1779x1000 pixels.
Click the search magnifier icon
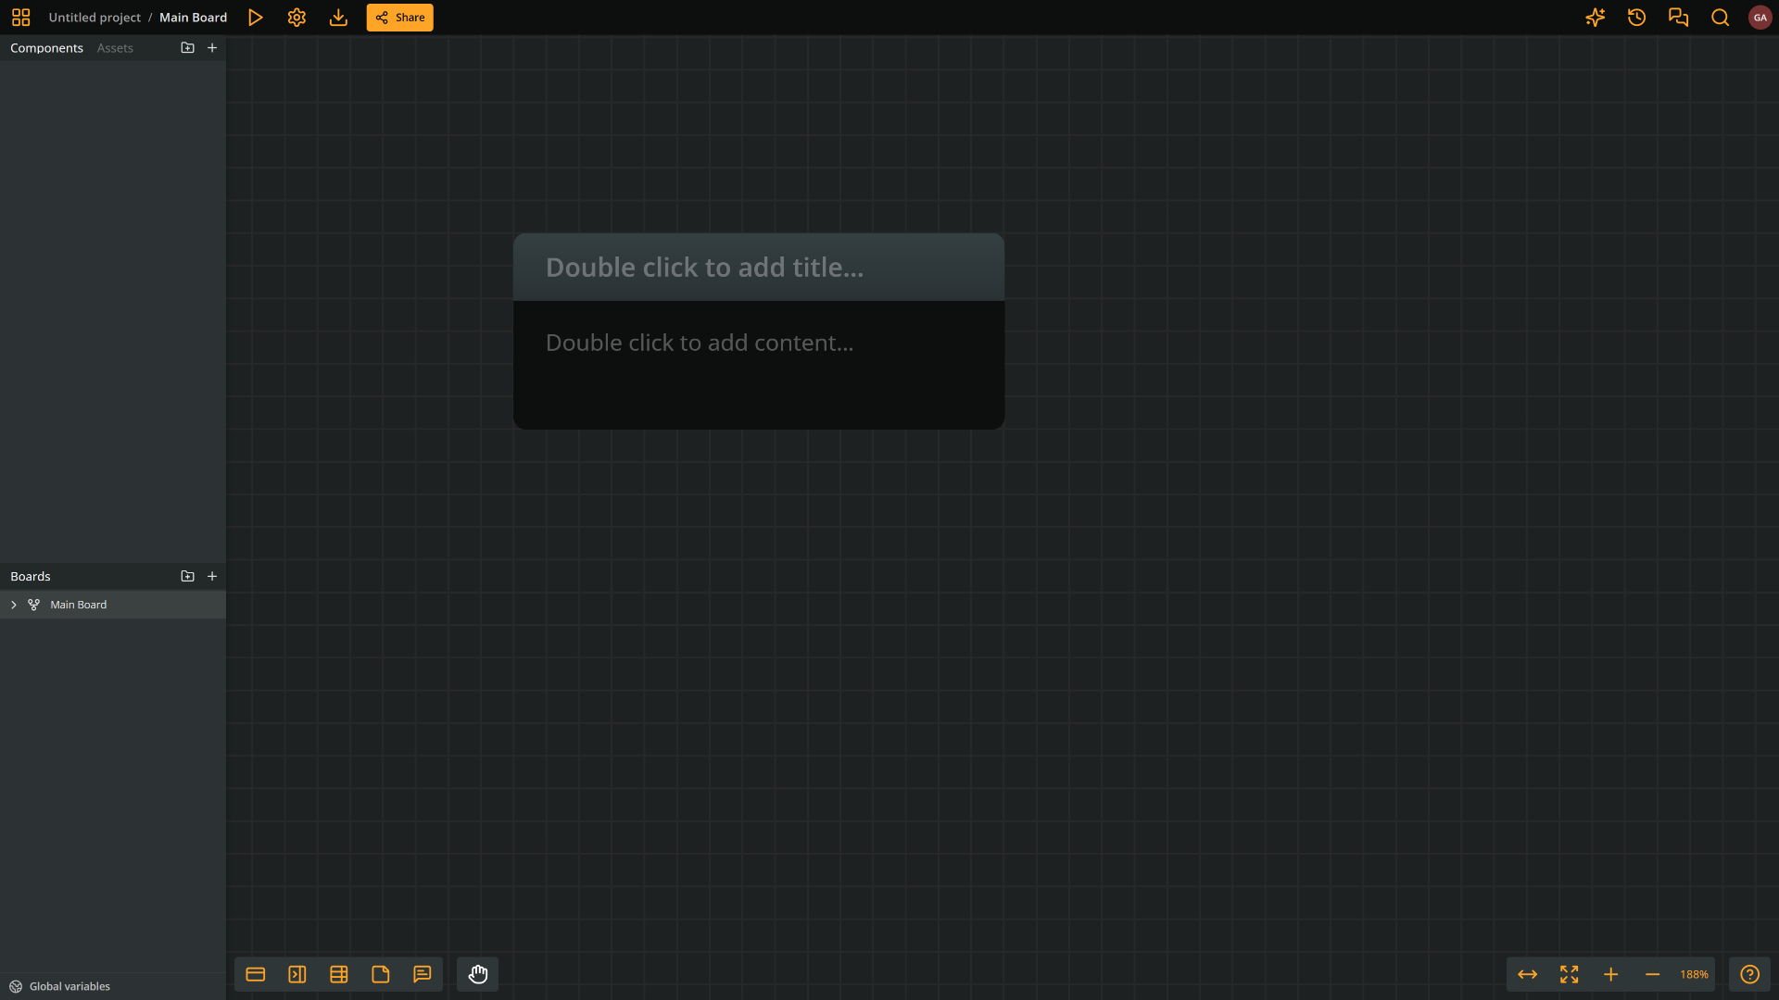(x=1720, y=18)
